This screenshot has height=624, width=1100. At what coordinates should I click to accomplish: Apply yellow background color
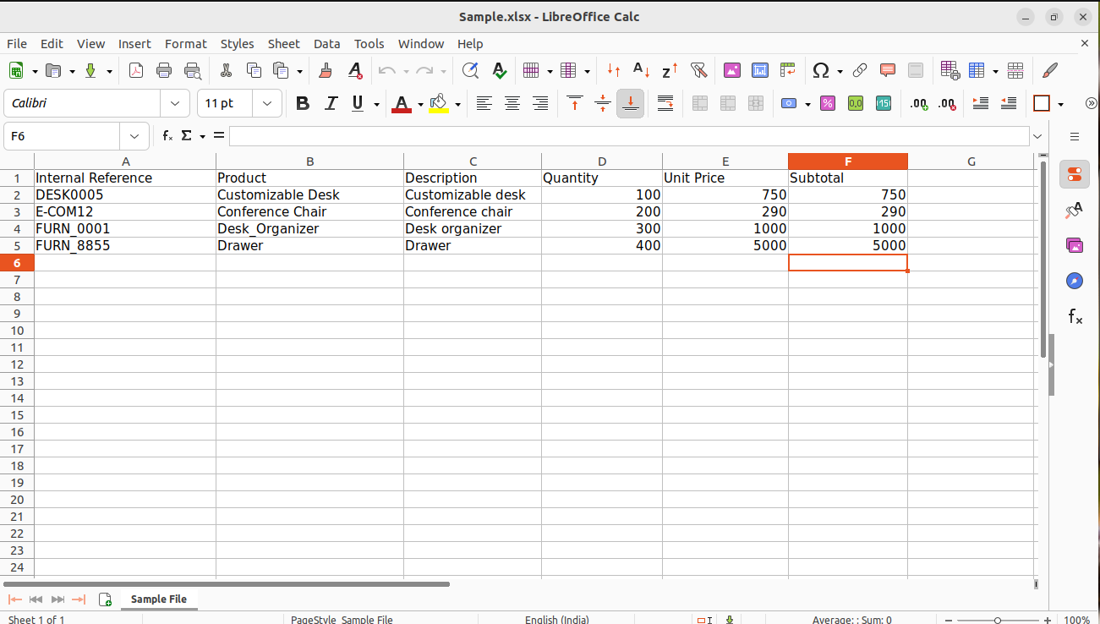[x=439, y=103]
